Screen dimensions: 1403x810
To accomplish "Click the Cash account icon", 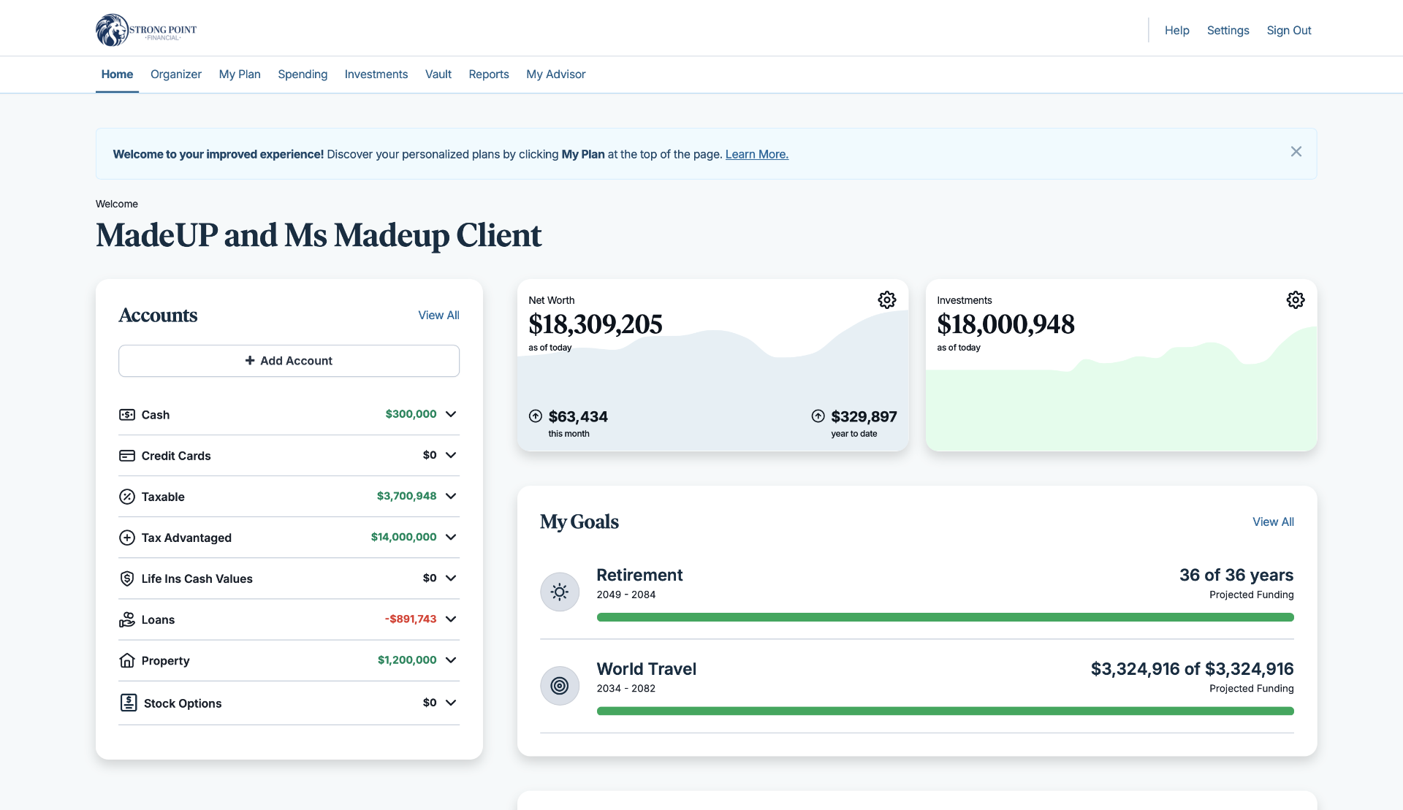I will (x=126, y=414).
